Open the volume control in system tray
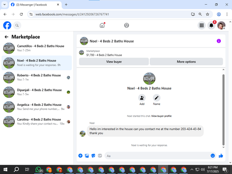This screenshot has width=232, height=174. click(202, 169)
